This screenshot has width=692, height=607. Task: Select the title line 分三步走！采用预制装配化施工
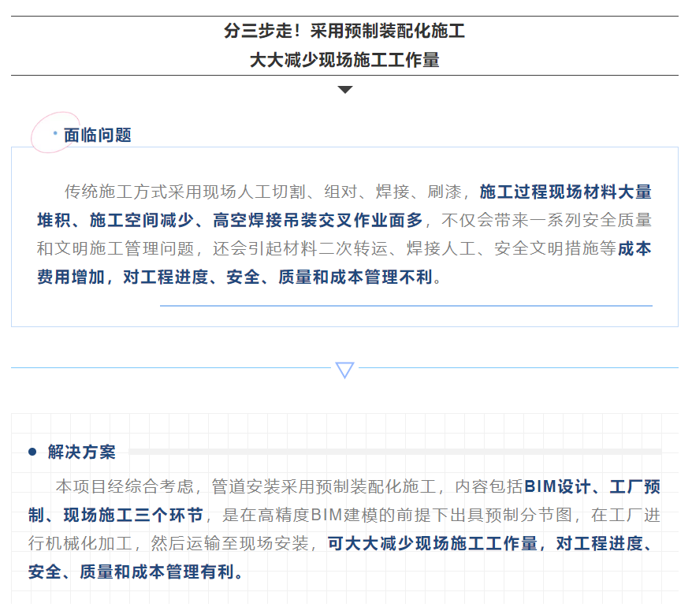[344, 32]
